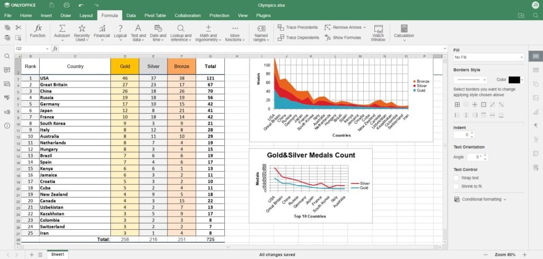Apply diagonal up border icon
This screenshot has width=543, height=259.
click(492, 105)
